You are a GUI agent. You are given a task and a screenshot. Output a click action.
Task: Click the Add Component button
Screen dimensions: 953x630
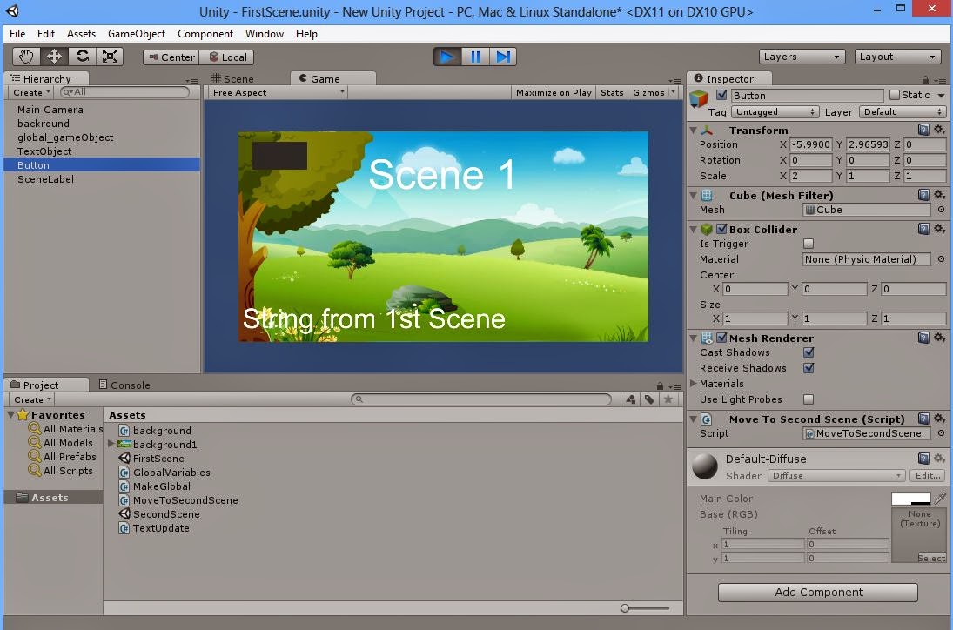(x=816, y=592)
